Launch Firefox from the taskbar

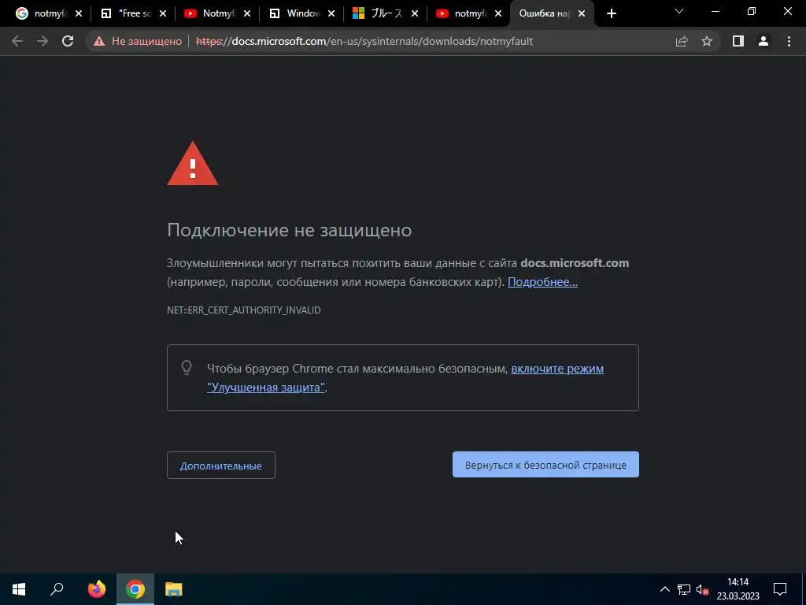point(97,589)
